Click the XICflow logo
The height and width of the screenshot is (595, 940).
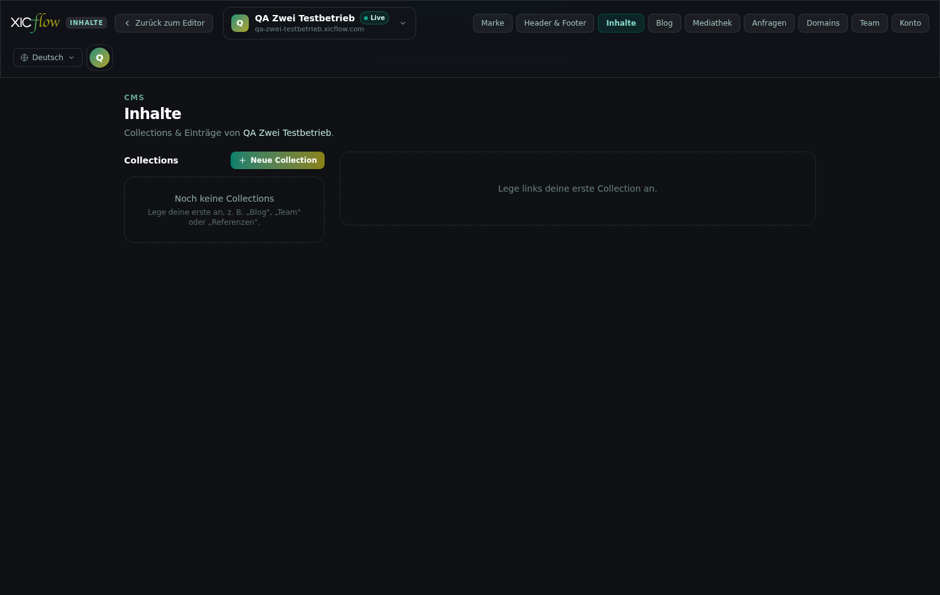[35, 23]
